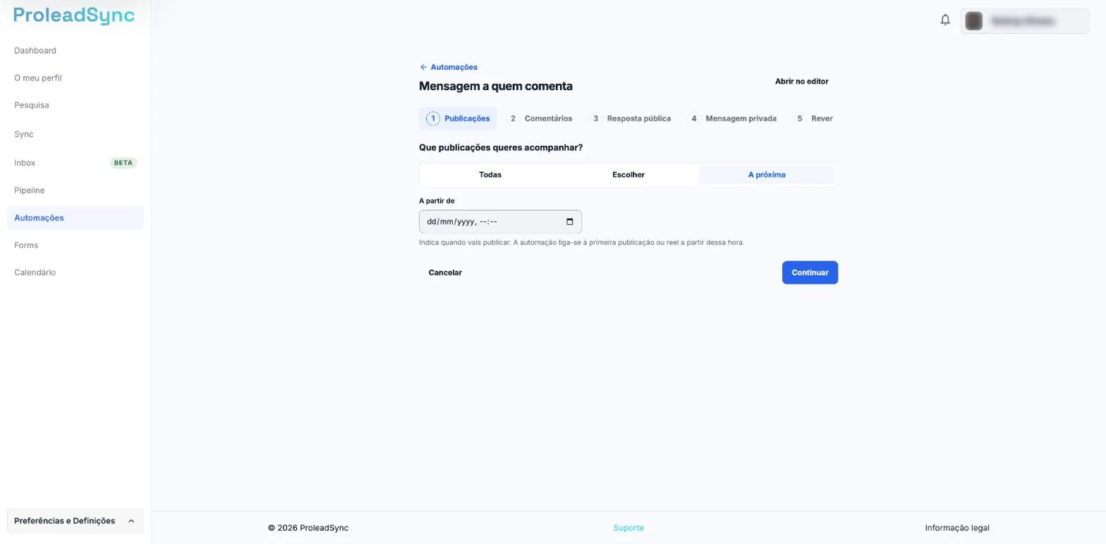Go to step 4 Mensagem privada tab
1106x544 pixels.
coord(733,118)
